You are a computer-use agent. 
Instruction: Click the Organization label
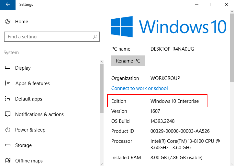click(125, 78)
